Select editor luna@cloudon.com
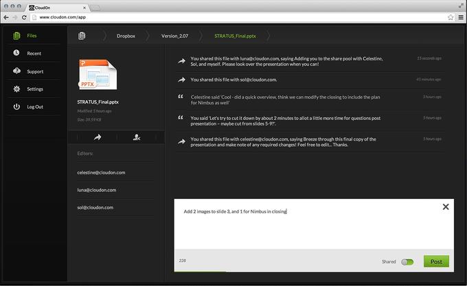This screenshot has width=467, height=286. tap(97, 190)
